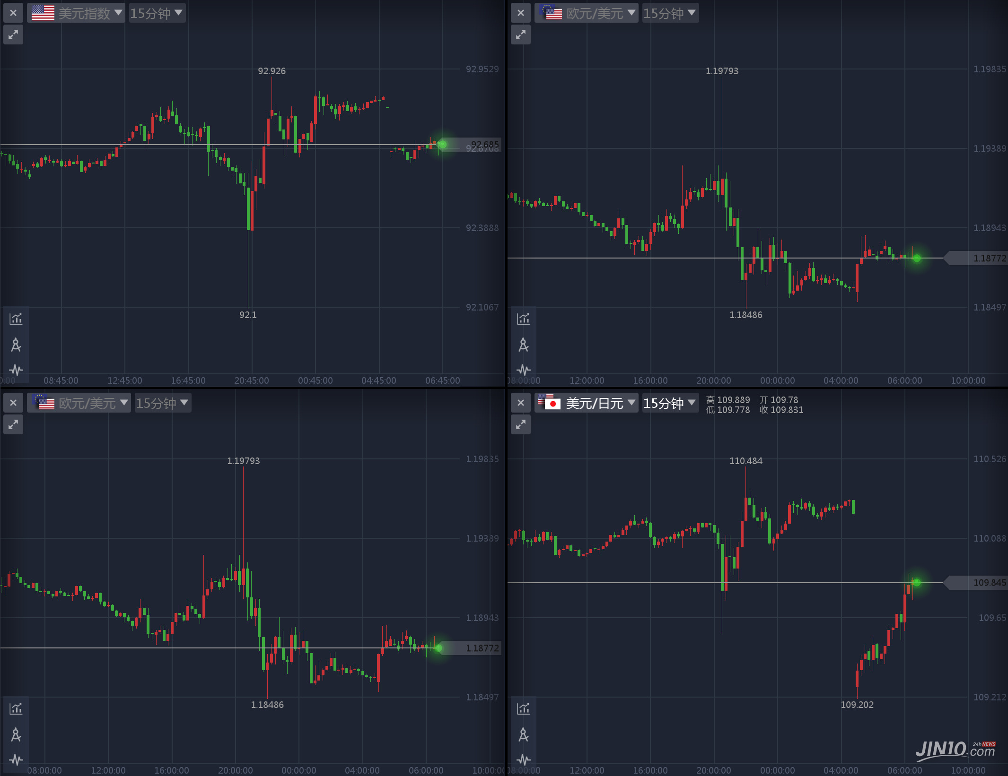
Task: Open chart type tool in 美元指数 panel
Action: 16,319
